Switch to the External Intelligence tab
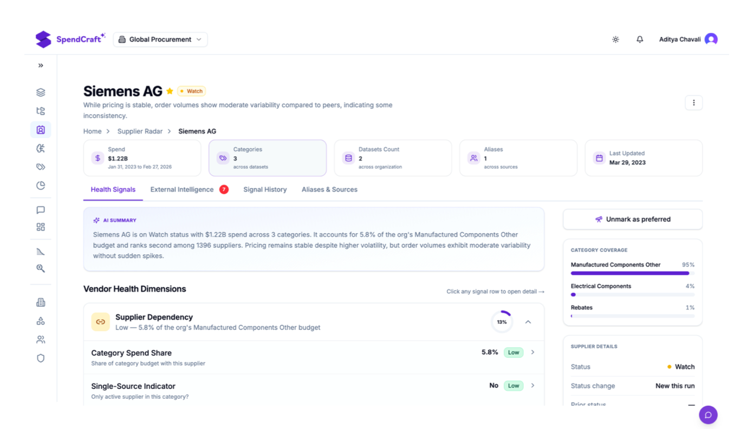The image size is (753, 429). 182,190
